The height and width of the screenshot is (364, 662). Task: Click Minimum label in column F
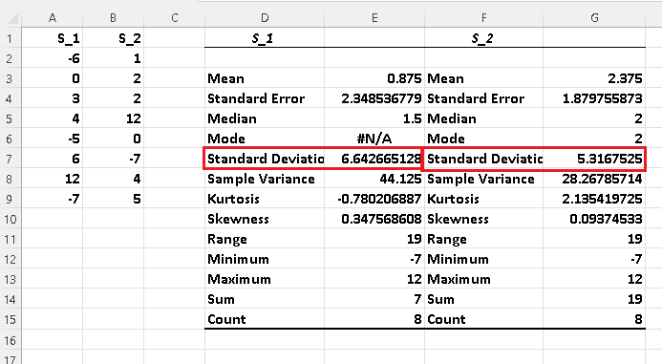[x=458, y=259]
